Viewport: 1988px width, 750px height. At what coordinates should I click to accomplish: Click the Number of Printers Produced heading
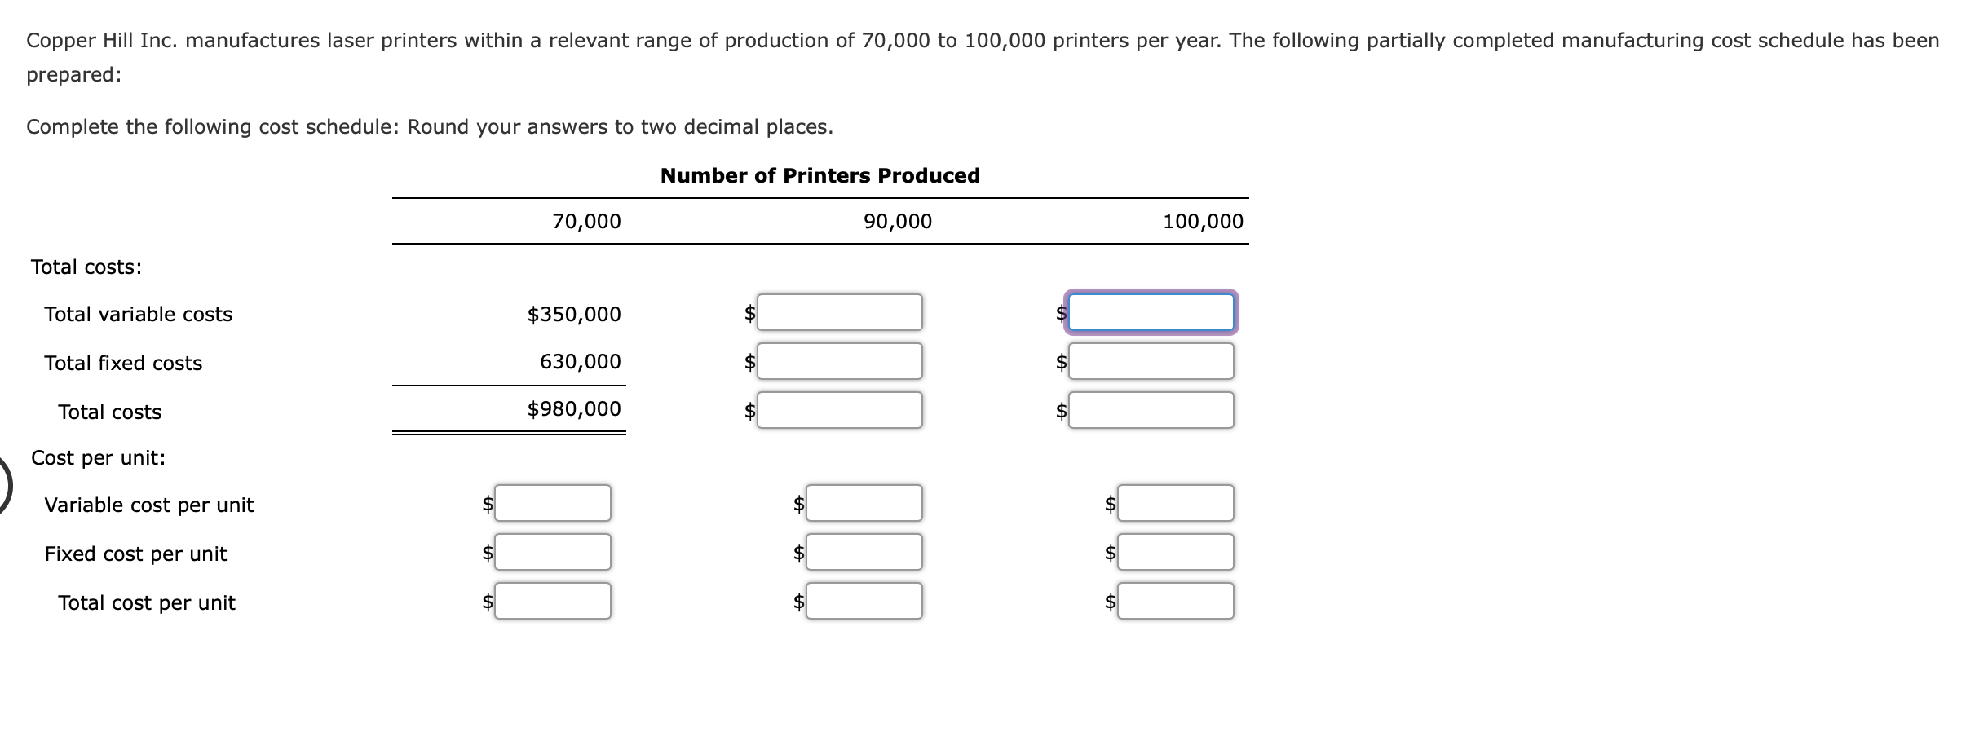819,174
